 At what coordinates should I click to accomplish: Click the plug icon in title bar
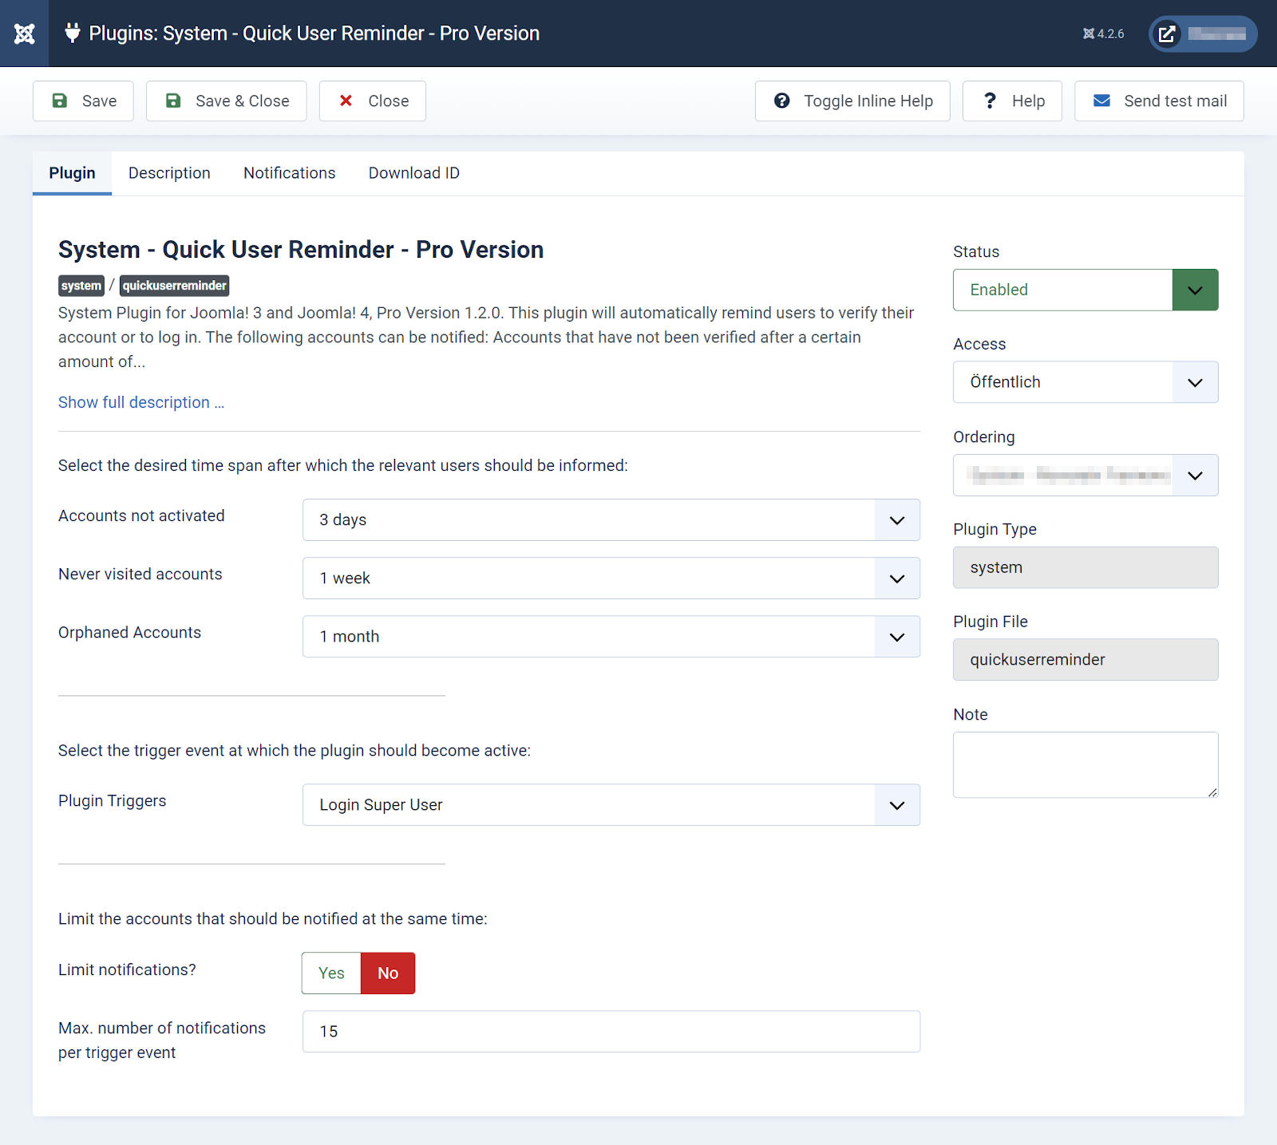(x=73, y=33)
